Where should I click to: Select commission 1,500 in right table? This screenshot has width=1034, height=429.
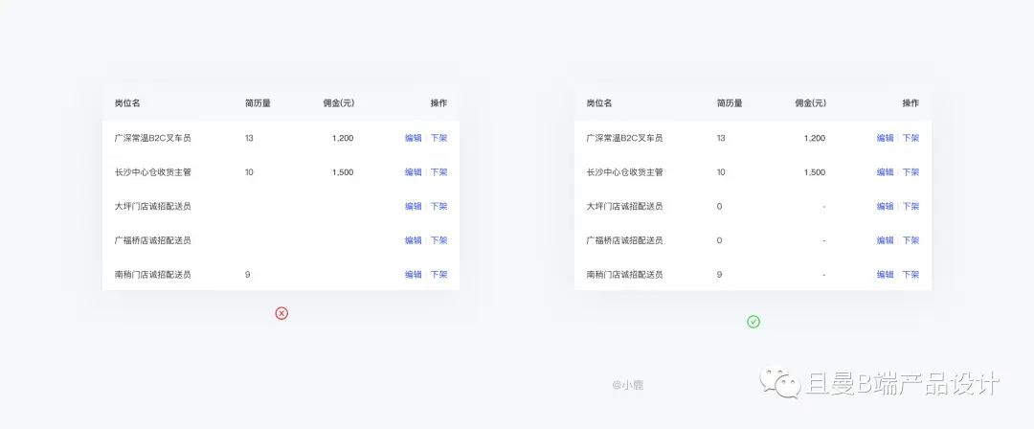point(815,172)
